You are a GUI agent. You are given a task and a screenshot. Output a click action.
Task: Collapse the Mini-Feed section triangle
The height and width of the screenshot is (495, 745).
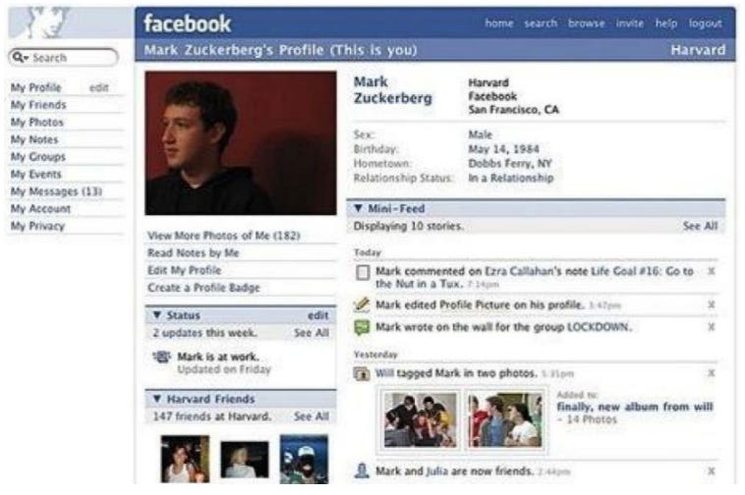coord(359,208)
